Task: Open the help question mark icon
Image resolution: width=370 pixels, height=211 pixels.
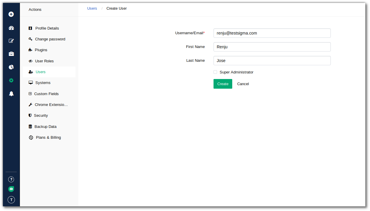Action: 11,179
